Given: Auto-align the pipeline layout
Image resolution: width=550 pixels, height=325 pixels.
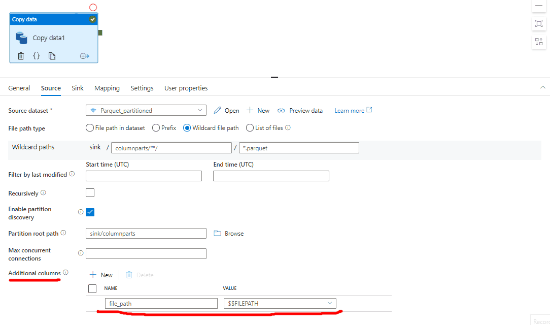Looking at the screenshot, I should [539, 42].
